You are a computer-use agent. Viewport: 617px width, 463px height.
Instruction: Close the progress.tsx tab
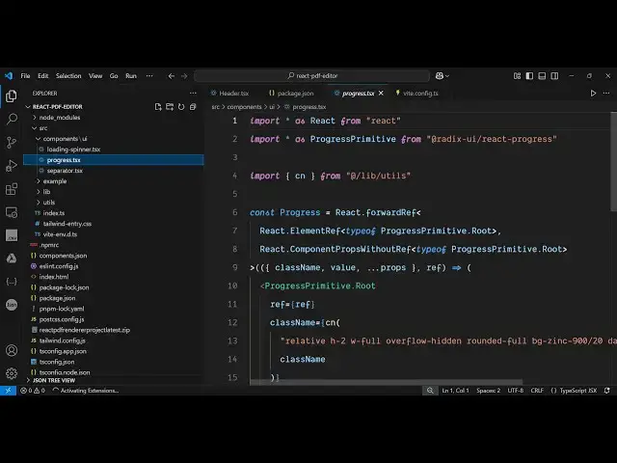tap(381, 94)
